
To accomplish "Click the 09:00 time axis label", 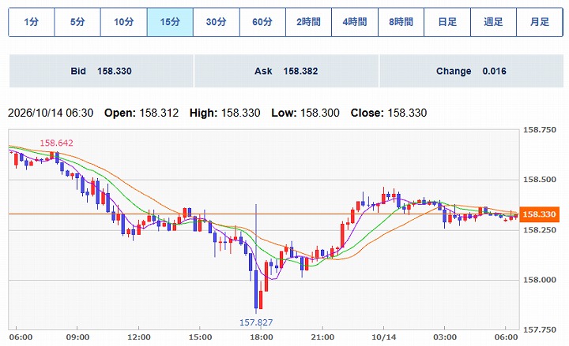I will [77, 337].
